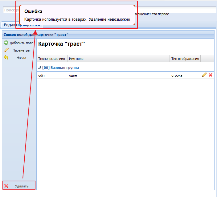
Task: Click the green plus icon for Добавить поле
Action: (x=6, y=43)
